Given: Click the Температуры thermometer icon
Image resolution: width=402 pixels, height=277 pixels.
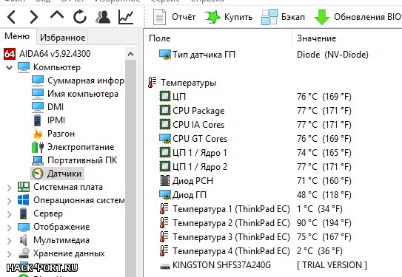Looking at the screenshot, I should (x=152, y=82).
